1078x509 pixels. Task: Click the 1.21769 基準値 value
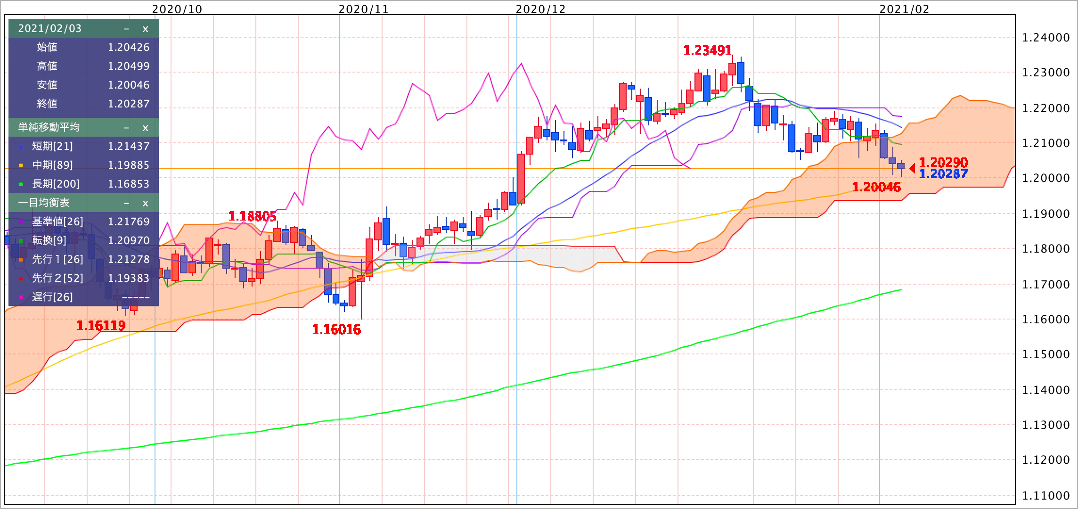[x=129, y=222]
